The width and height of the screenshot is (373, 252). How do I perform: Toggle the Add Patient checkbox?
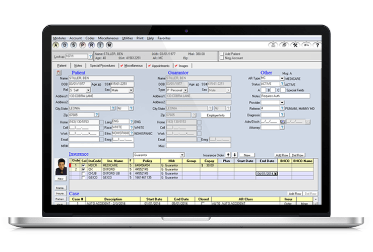[x=223, y=53]
